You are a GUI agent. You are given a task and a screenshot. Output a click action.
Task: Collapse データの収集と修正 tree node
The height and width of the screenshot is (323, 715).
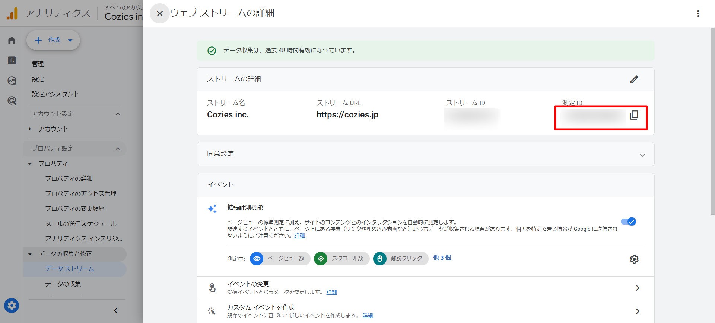tap(30, 254)
